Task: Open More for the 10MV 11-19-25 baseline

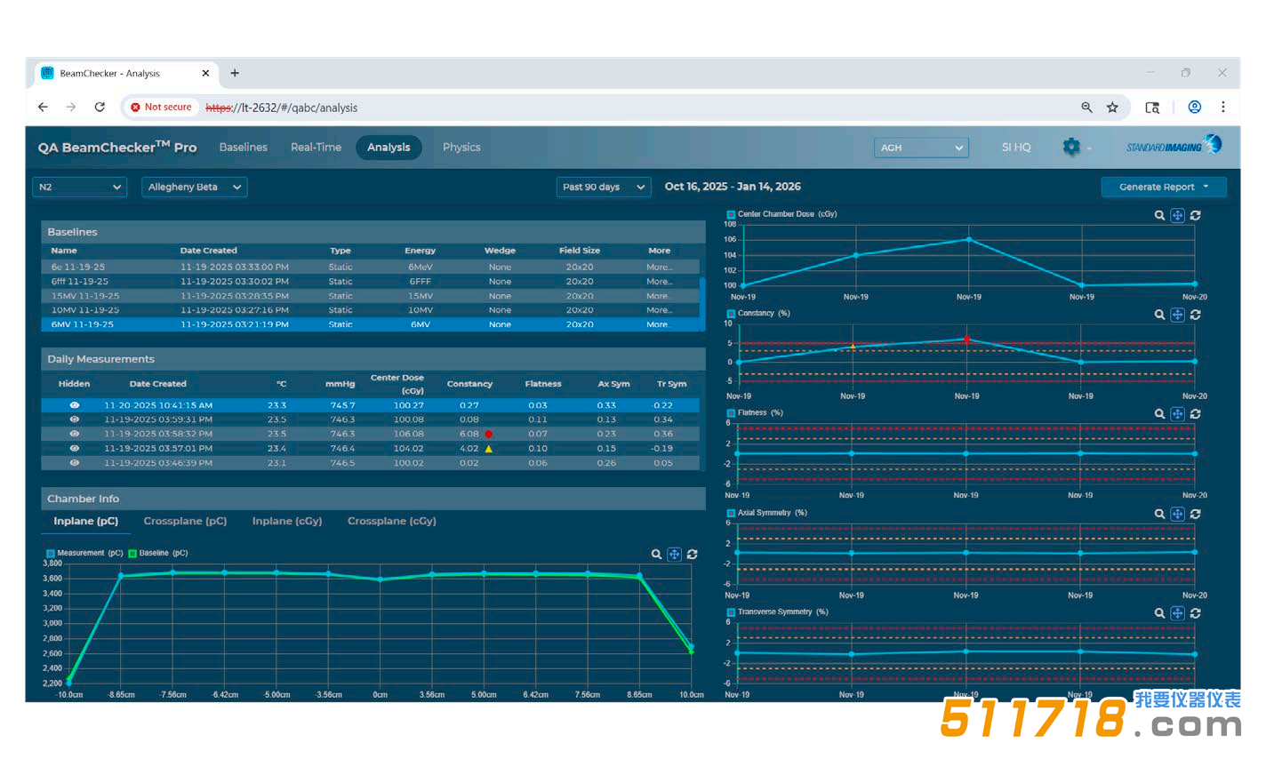Action: (x=659, y=310)
